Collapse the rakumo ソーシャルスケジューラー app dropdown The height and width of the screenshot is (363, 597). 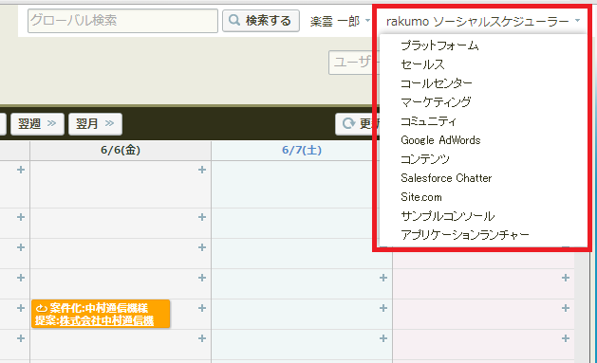[483, 21]
